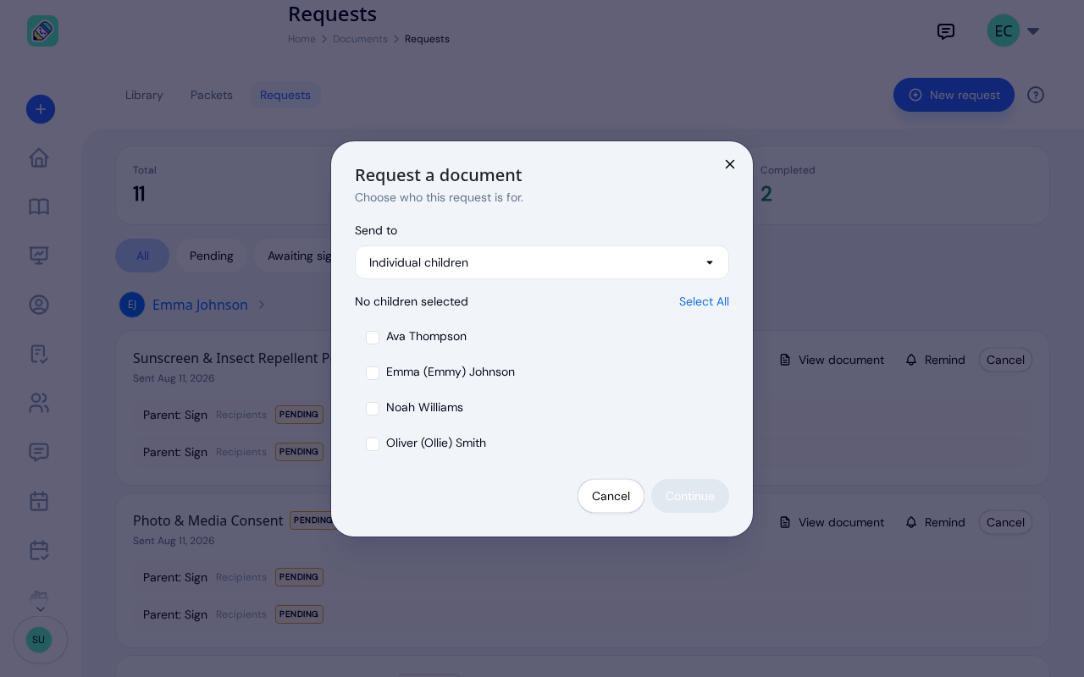
Task: Click the help question mark icon
Action: click(x=1036, y=95)
